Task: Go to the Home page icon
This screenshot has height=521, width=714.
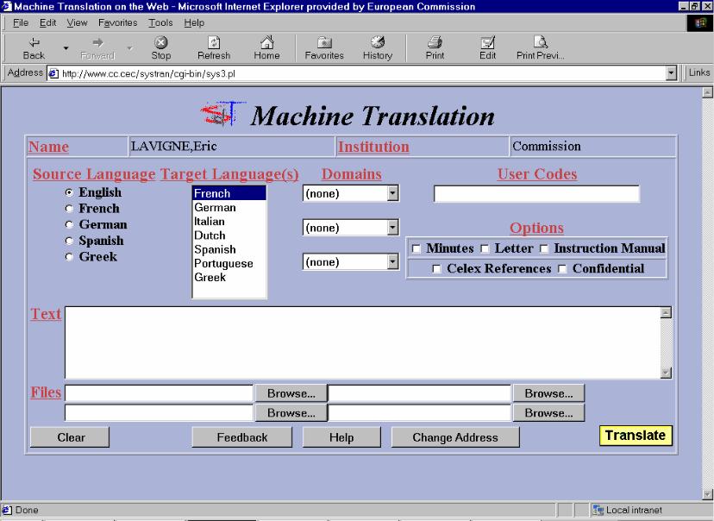Action: point(266,48)
